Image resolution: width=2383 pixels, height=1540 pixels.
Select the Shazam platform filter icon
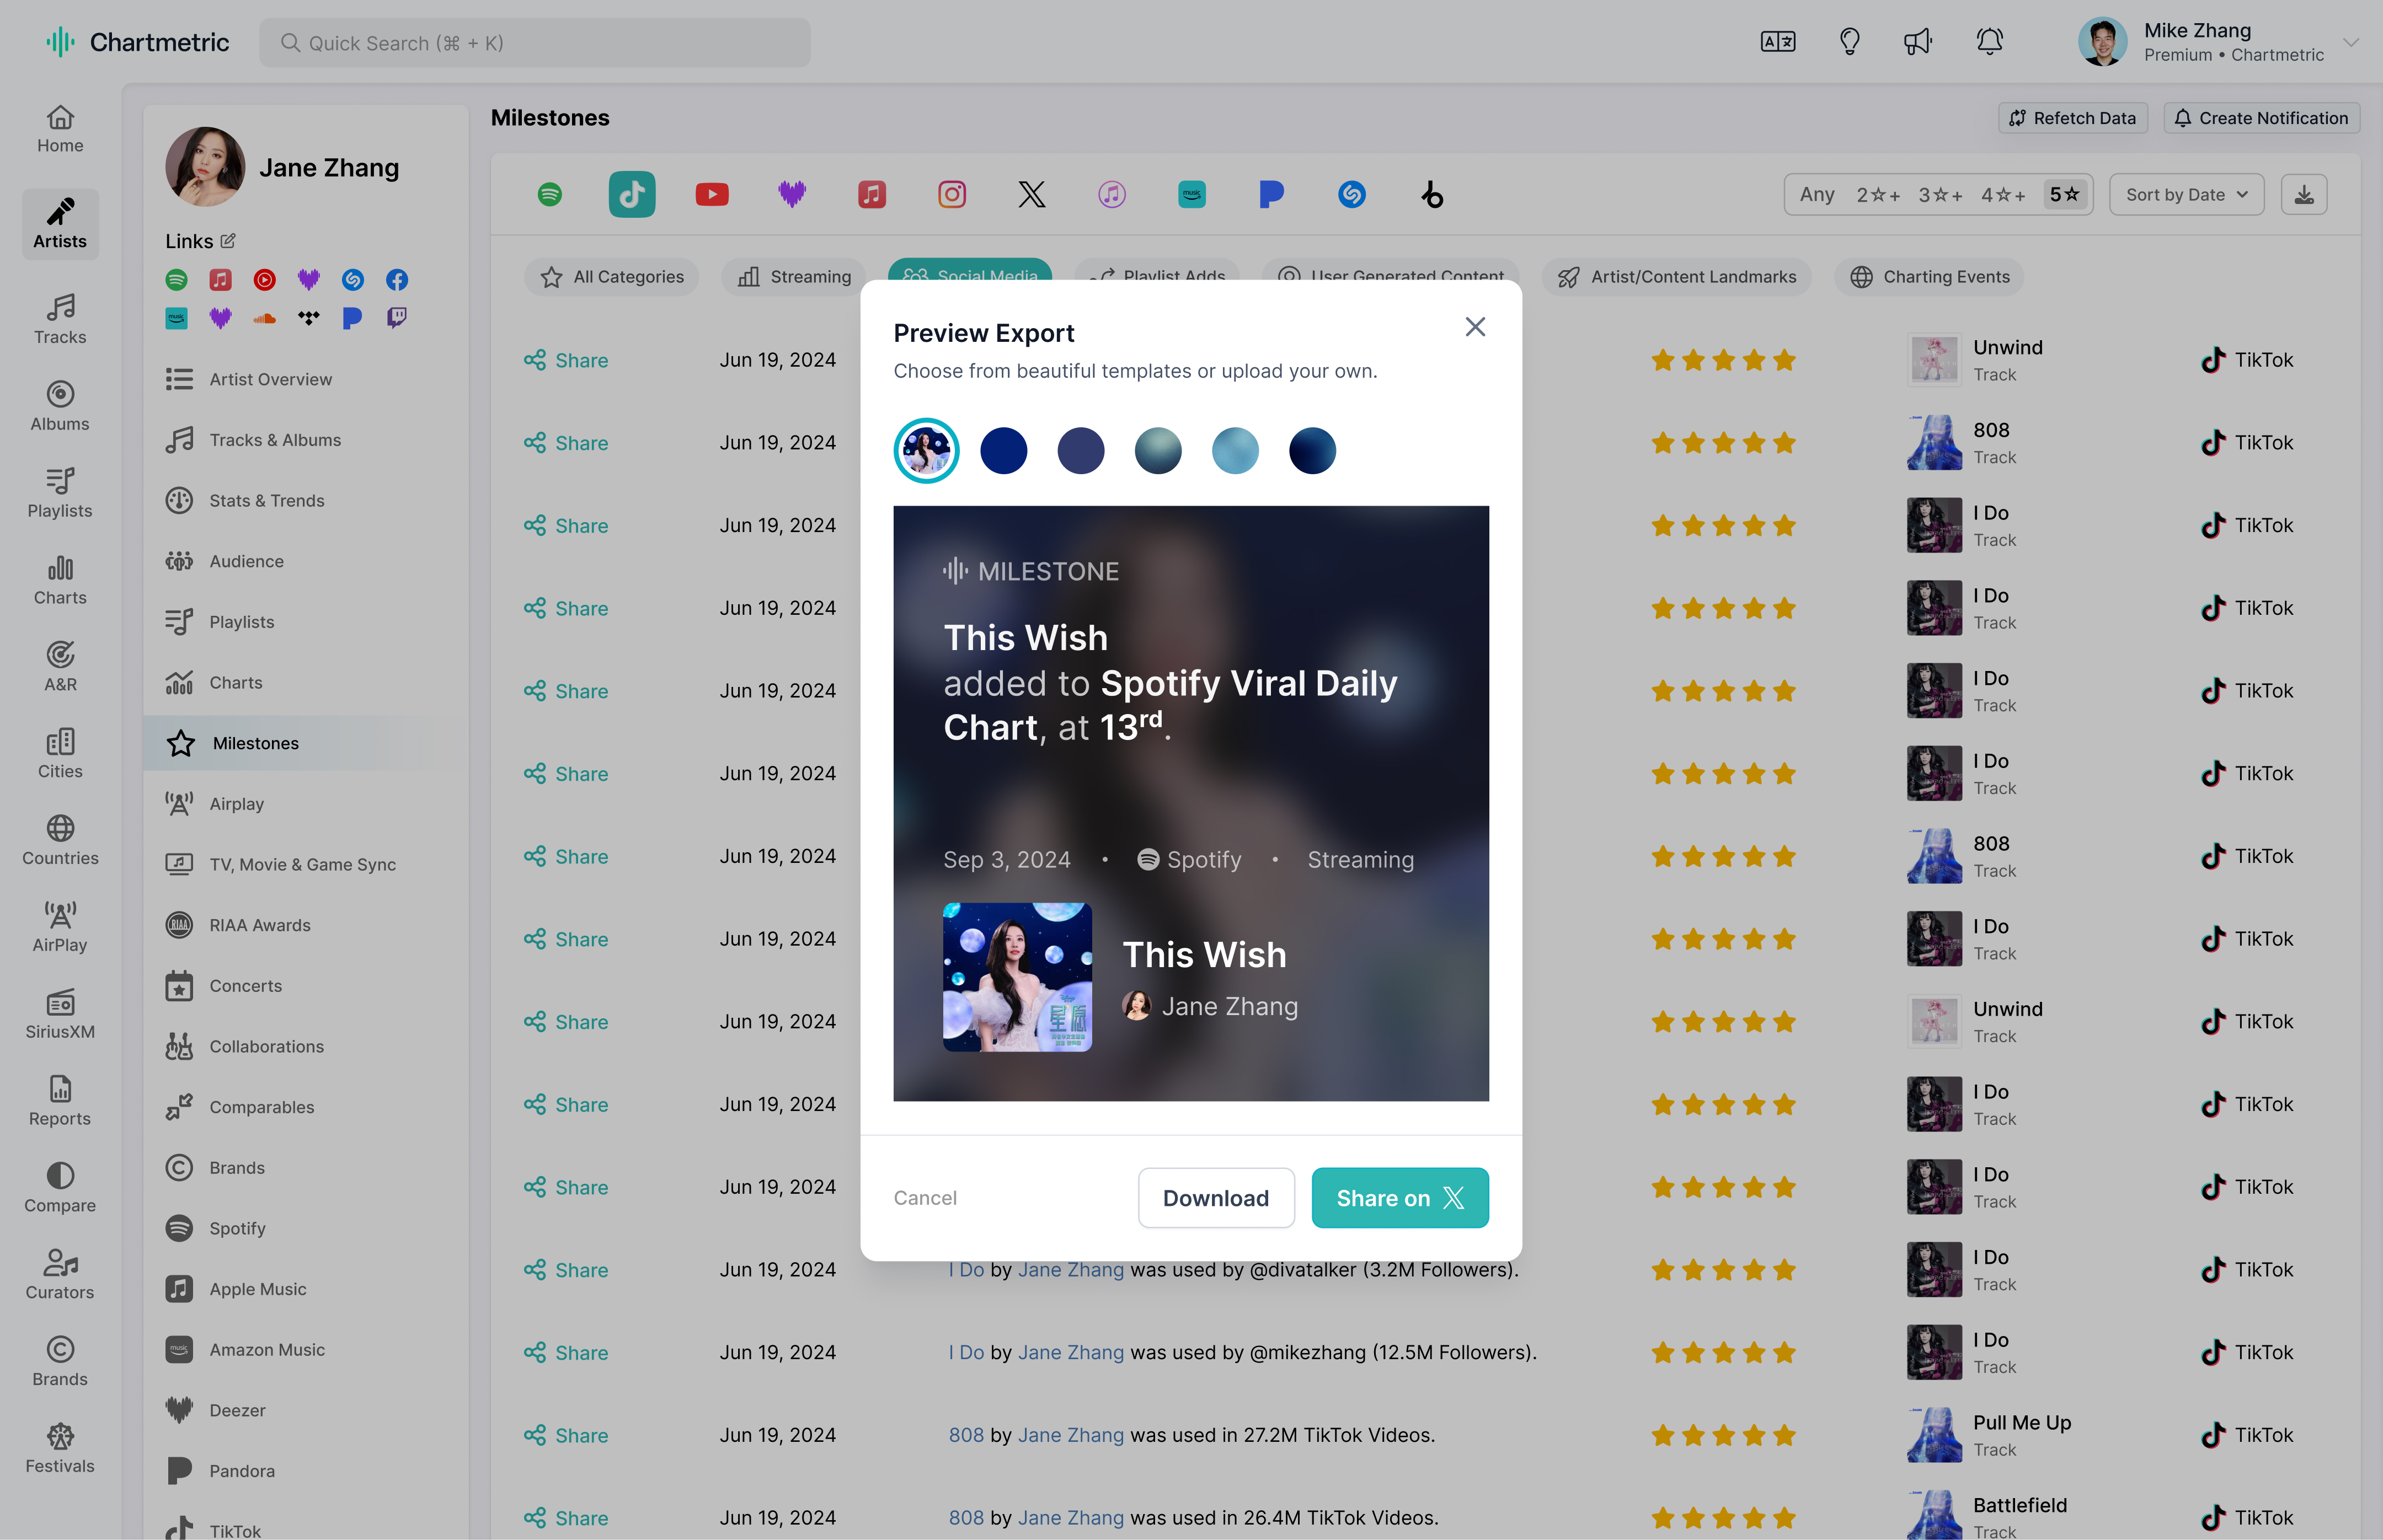tap(1351, 194)
